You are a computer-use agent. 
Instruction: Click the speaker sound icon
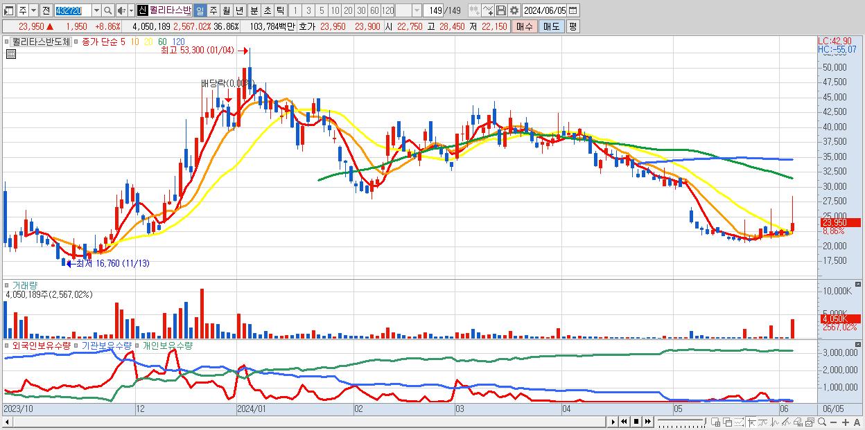click(121, 10)
